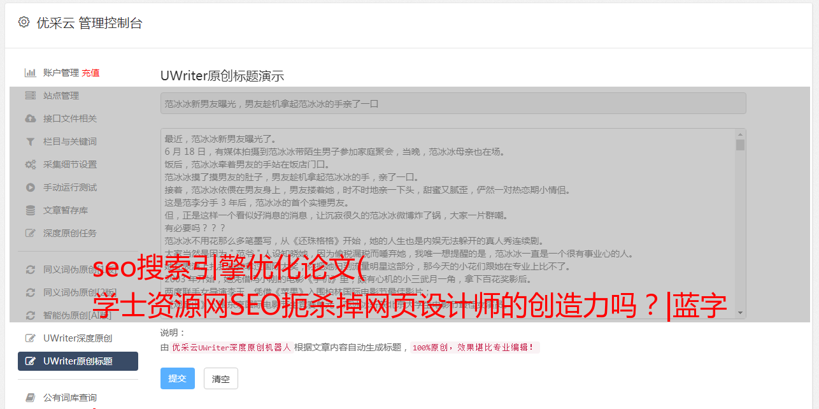Image resolution: width=819 pixels, height=409 pixels.
Task: Open 账户管理 bar chart icon
Action: 30,73
